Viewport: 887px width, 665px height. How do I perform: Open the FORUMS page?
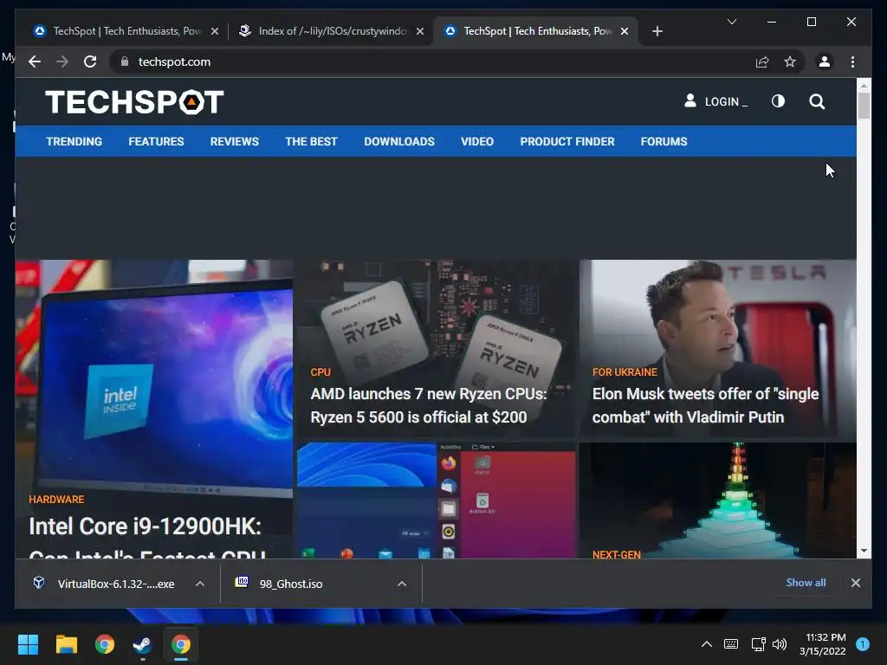pyautogui.click(x=664, y=141)
